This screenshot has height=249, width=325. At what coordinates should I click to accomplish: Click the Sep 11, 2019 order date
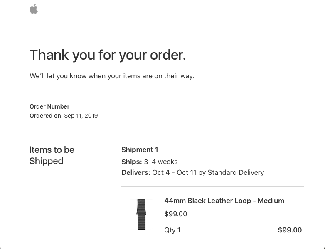81,116
